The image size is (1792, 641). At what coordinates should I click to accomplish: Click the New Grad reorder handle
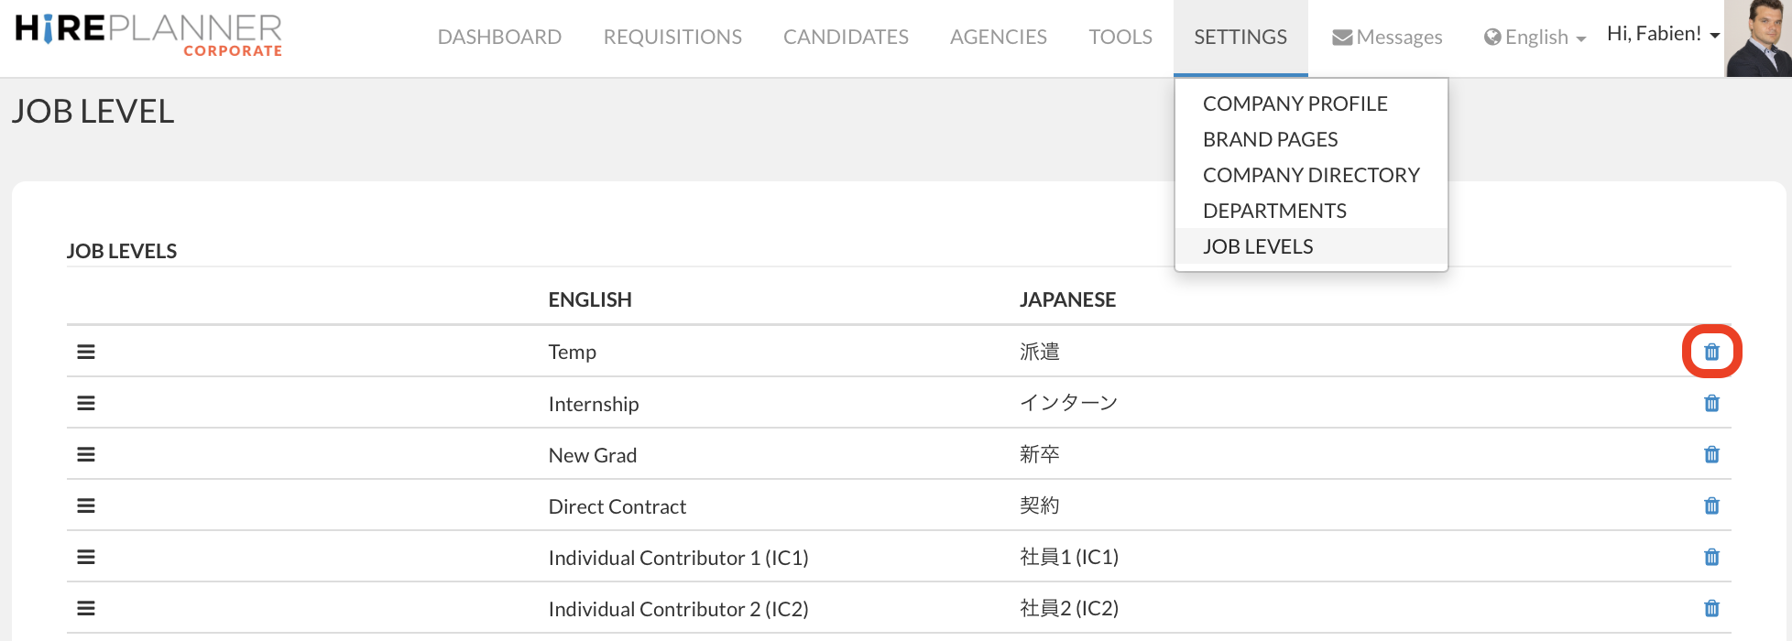pyautogui.click(x=86, y=455)
